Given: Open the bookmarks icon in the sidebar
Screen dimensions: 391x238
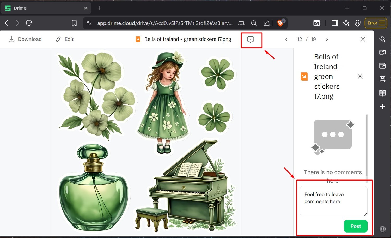Looking at the screenshot, I should pyautogui.click(x=382, y=79).
